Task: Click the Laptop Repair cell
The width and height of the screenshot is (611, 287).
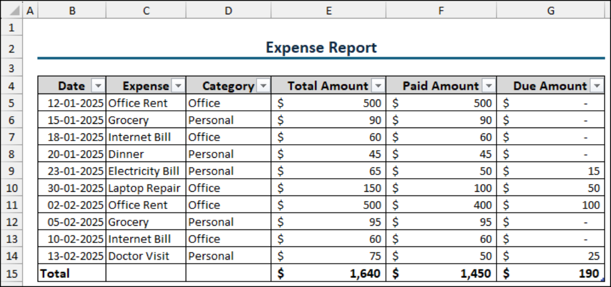Action: click(x=146, y=188)
